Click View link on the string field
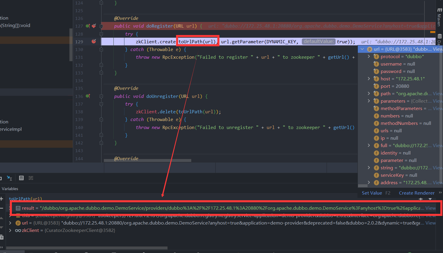Screen dimensions: 443x253 click(x=438, y=168)
